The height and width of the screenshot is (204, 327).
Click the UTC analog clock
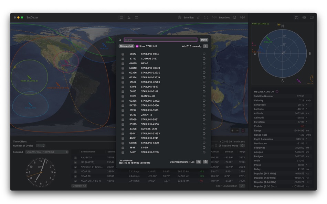point(41,172)
